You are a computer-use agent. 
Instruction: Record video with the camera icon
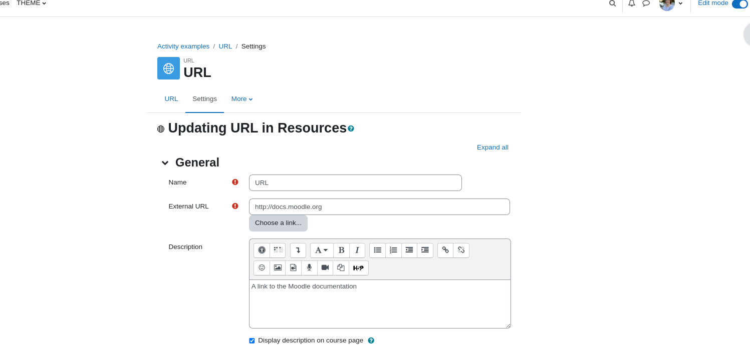pos(325,267)
